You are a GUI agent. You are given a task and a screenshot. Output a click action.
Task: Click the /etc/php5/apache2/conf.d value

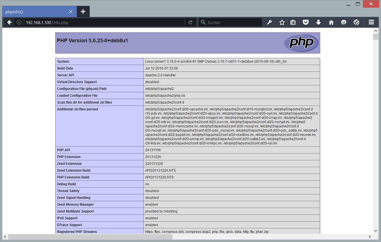coord(165,102)
